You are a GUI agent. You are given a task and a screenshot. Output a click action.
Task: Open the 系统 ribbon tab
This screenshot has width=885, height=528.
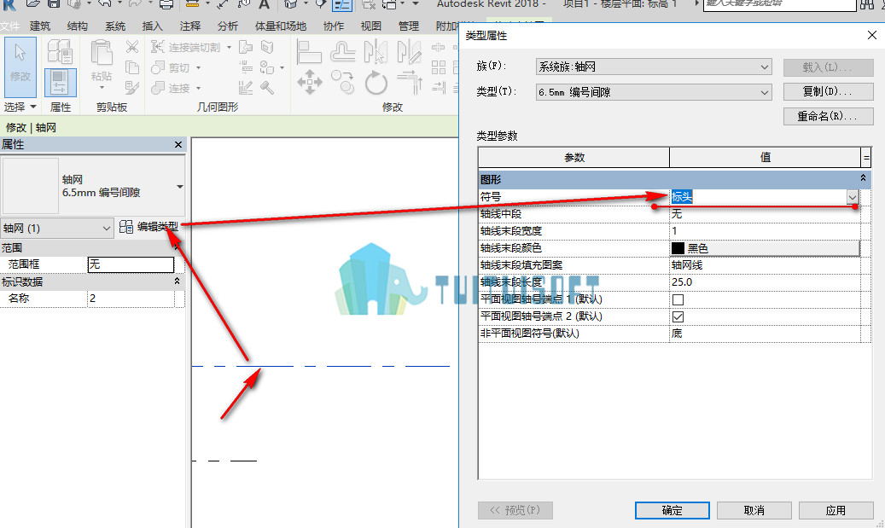[115, 26]
